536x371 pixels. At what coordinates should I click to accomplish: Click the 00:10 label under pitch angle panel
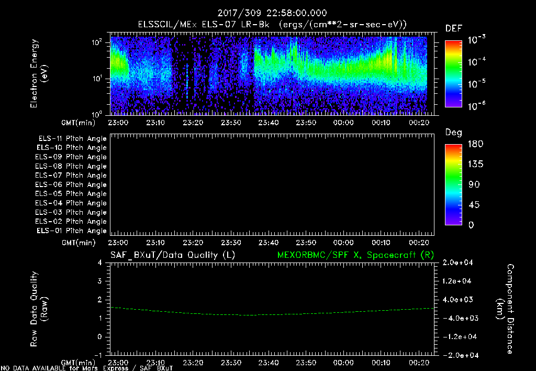381,243
